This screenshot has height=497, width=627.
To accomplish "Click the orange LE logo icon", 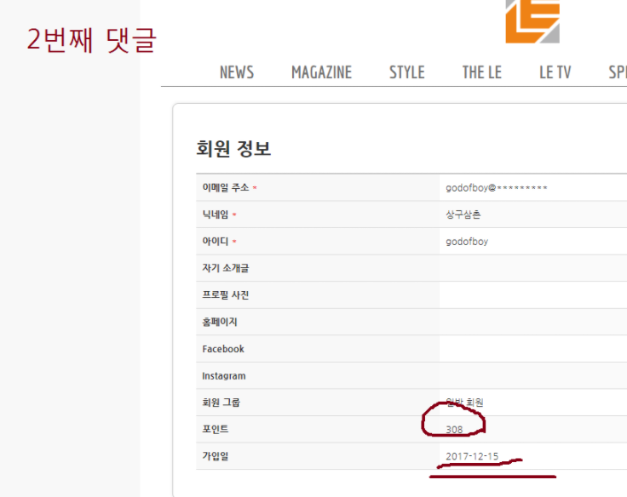I will [532, 20].
